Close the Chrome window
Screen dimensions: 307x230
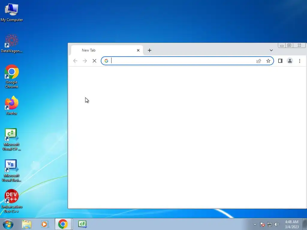300,46
